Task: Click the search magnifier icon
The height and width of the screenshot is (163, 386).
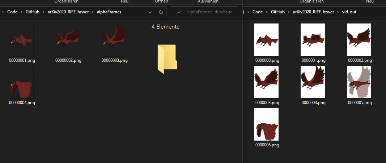Action: [x=179, y=12]
